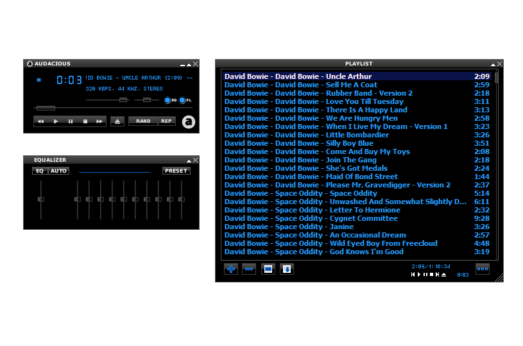Select 'Rubber Band - Version 2' track

coord(357,93)
